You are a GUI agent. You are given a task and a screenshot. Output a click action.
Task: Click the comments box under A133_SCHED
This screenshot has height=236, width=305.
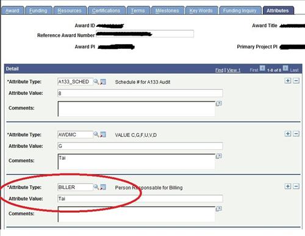pyautogui.click(x=137, y=109)
